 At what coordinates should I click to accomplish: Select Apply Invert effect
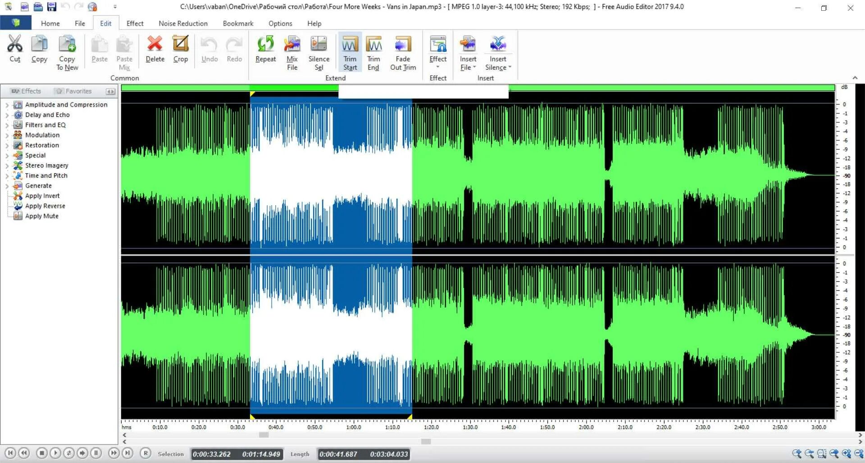coord(42,196)
